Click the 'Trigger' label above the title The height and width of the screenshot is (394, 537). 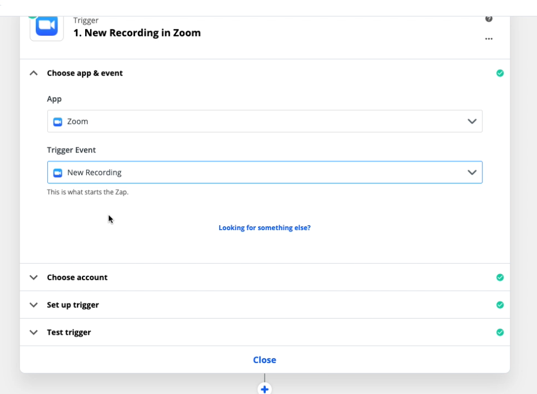pyautogui.click(x=86, y=21)
